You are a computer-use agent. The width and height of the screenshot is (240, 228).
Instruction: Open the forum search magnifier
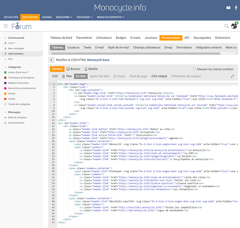[226, 26]
